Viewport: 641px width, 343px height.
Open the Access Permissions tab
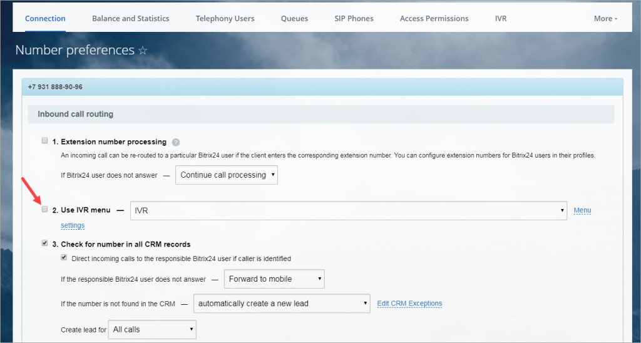click(x=434, y=18)
